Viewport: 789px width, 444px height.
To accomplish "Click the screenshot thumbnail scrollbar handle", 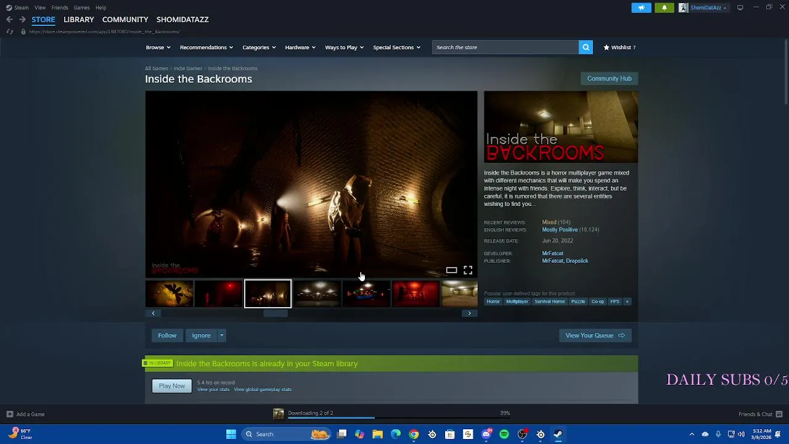I will point(276,313).
